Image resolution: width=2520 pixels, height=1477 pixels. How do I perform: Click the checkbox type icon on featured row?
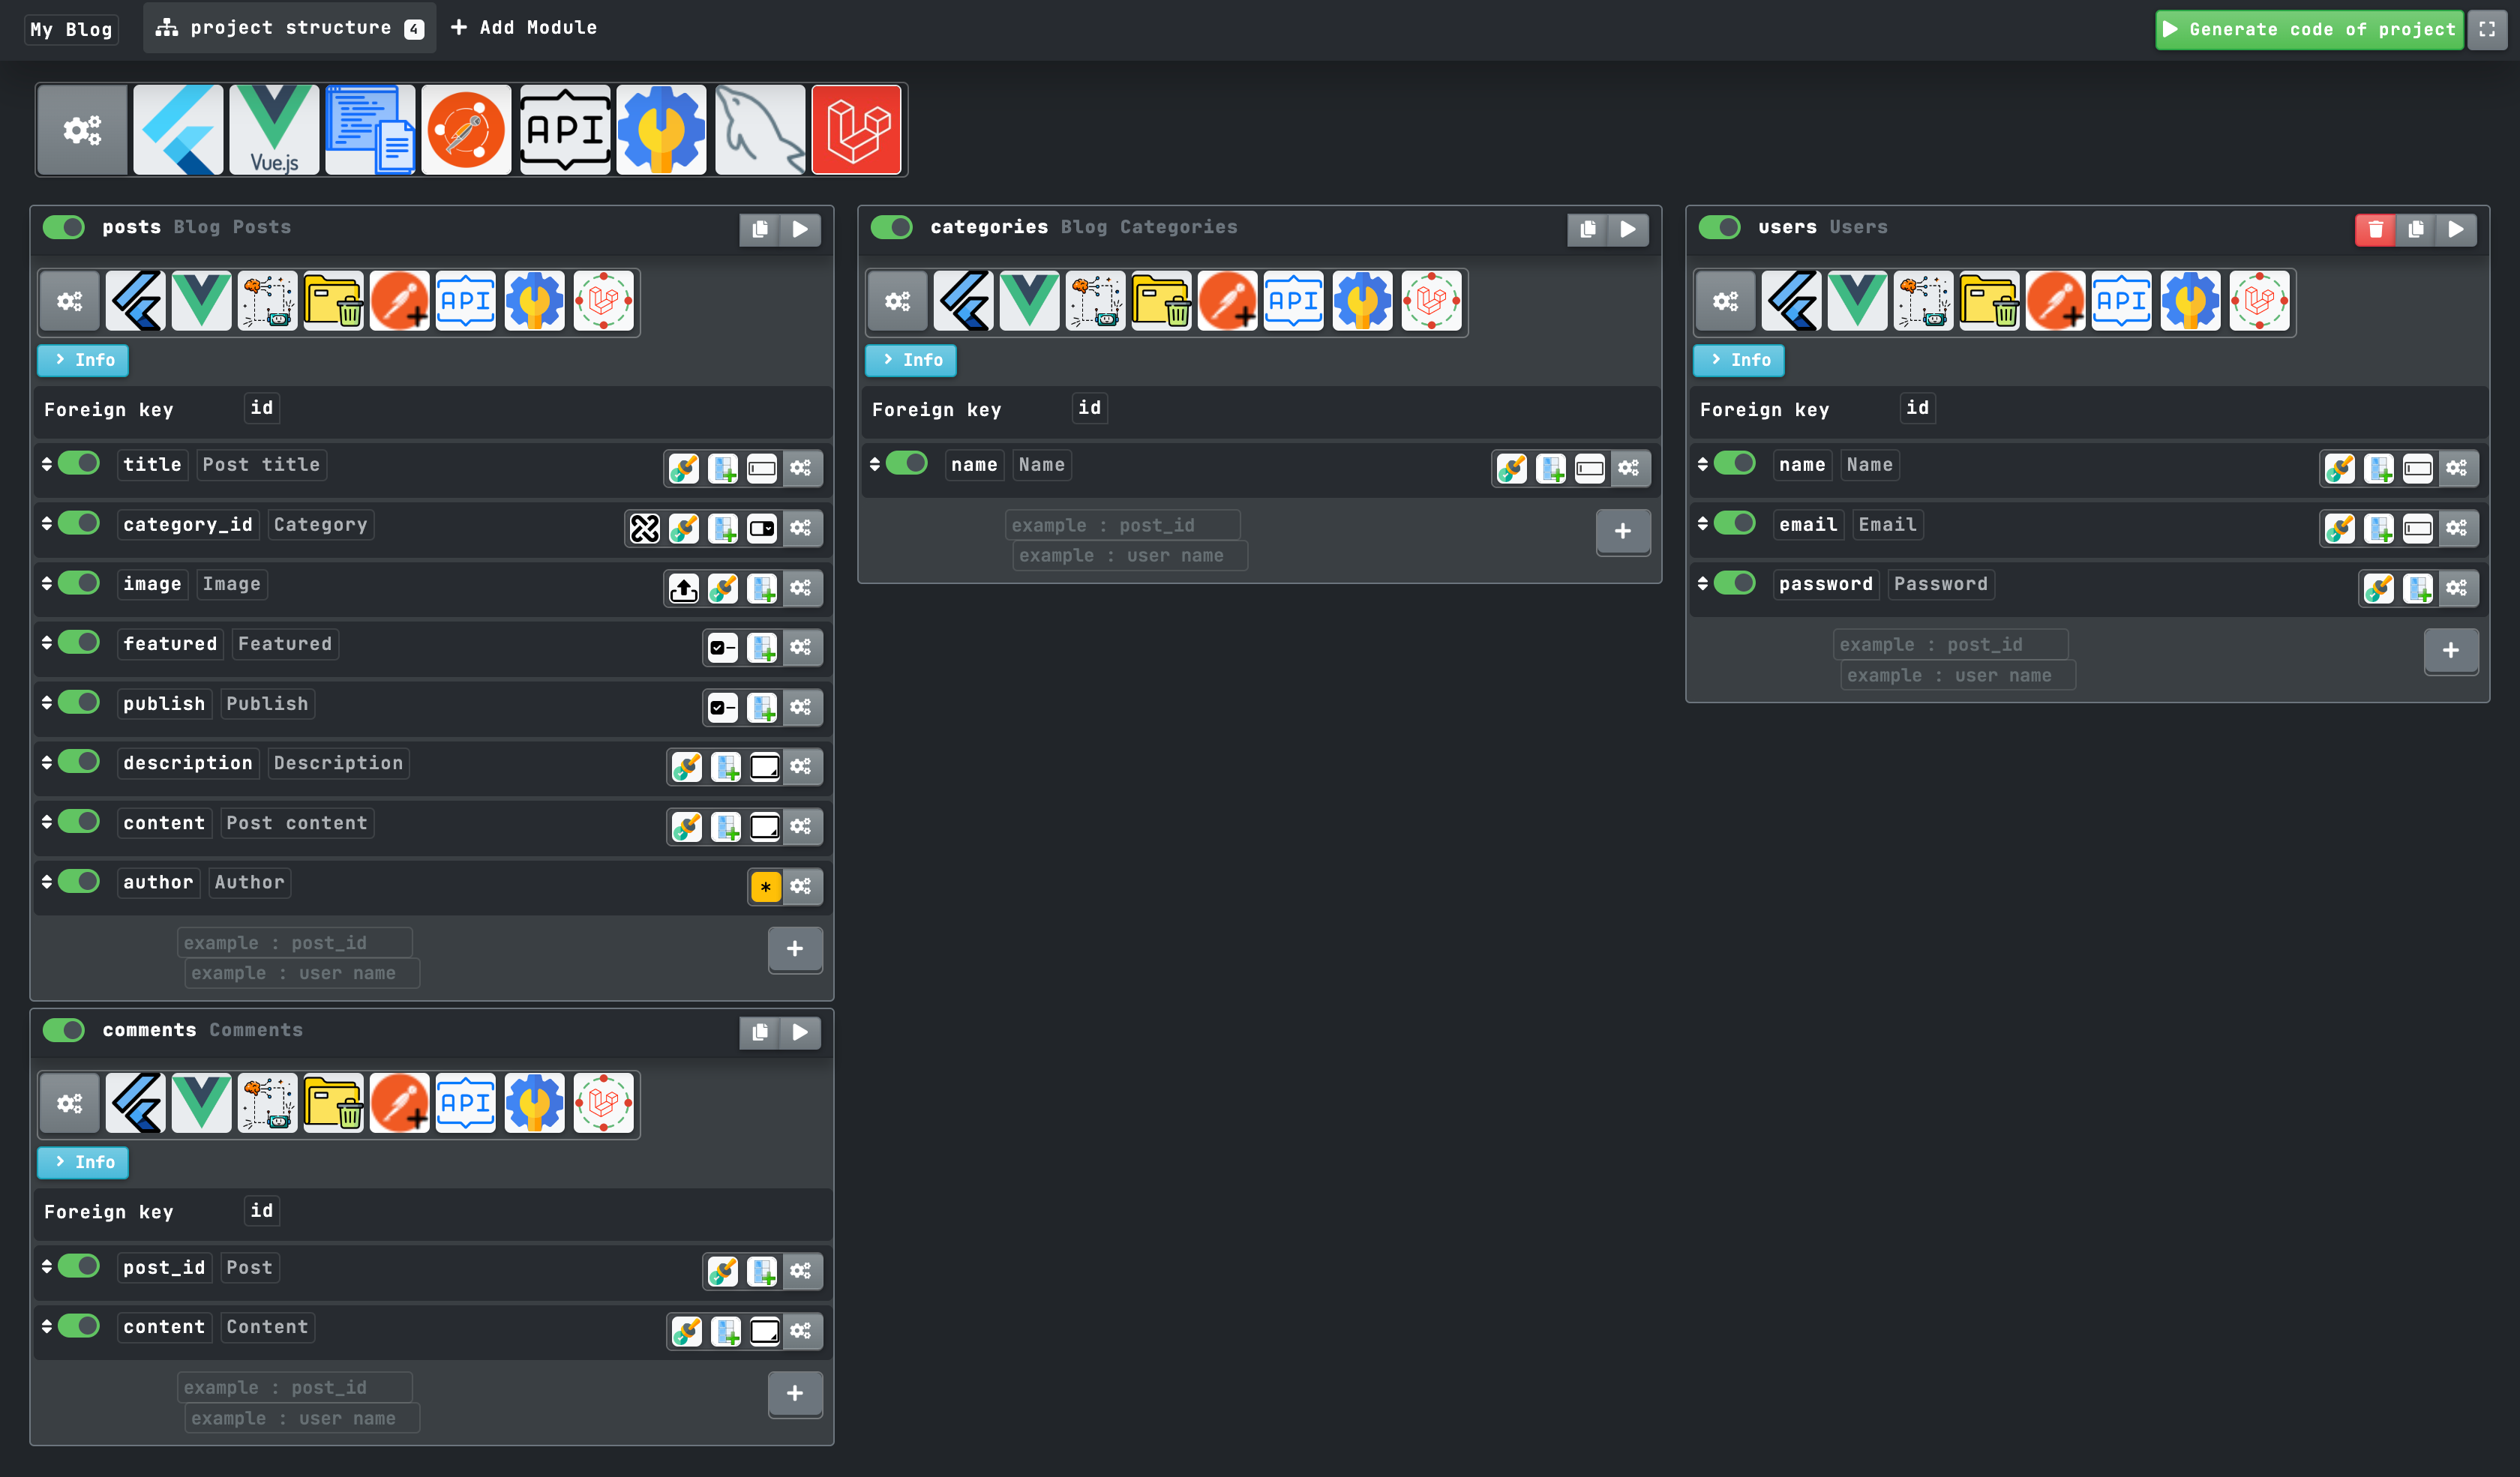click(x=723, y=648)
